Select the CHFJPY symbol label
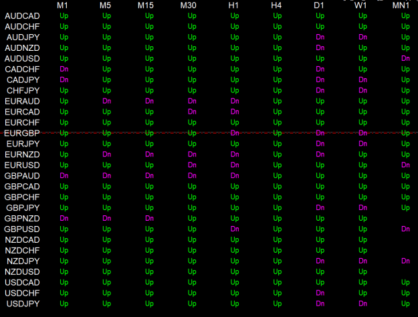This screenshot has width=418, height=317. coord(23,91)
